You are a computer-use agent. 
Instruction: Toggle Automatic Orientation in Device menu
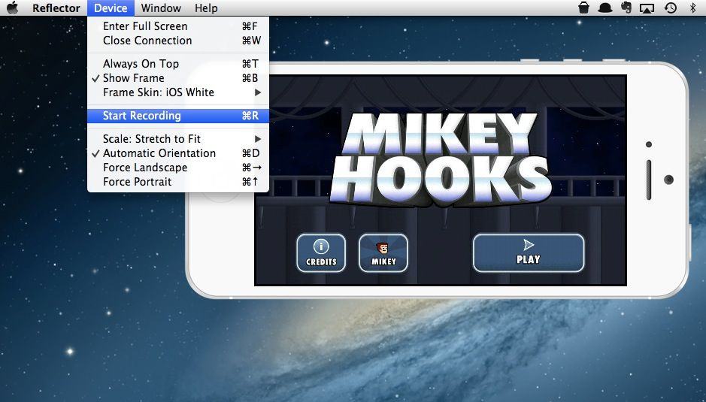[x=159, y=153]
